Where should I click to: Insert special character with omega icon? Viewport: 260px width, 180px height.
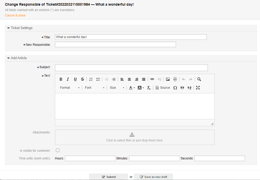point(175,88)
